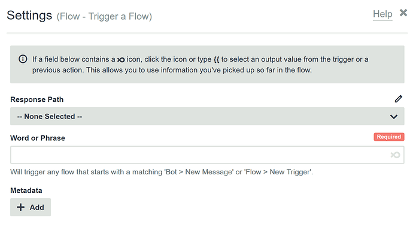Click the pencil edit icon for Response Path
This screenshot has height=230, width=413.
[399, 99]
